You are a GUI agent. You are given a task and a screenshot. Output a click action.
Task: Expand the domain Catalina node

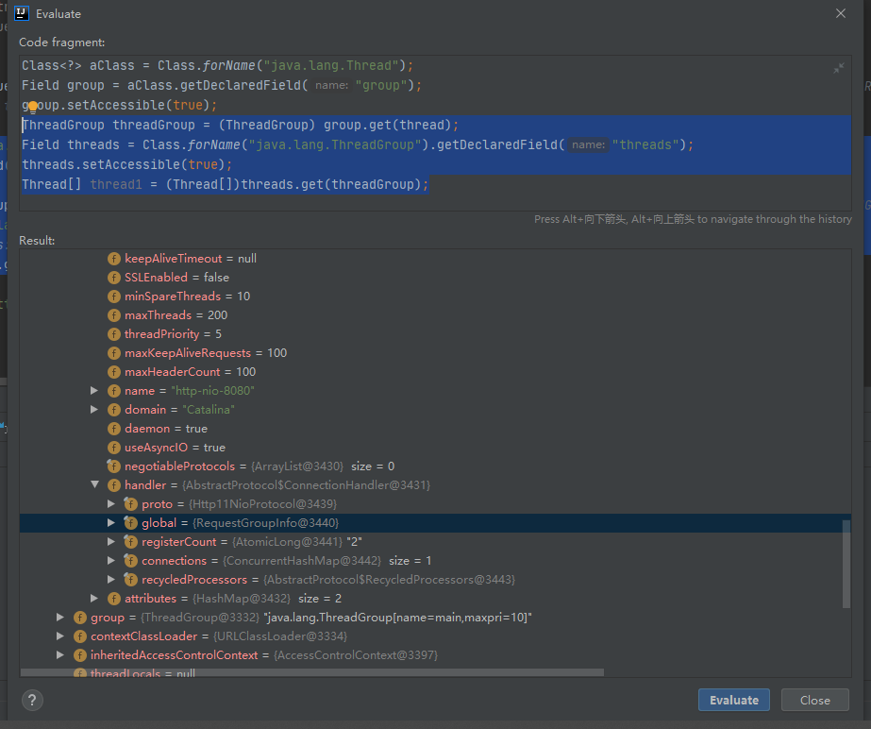click(x=94, y=410)
